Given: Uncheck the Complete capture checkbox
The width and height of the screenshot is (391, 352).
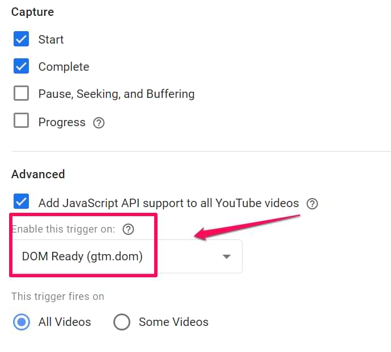Looking at the screenshot, I should pyautogui.click(x=21, y=66).
